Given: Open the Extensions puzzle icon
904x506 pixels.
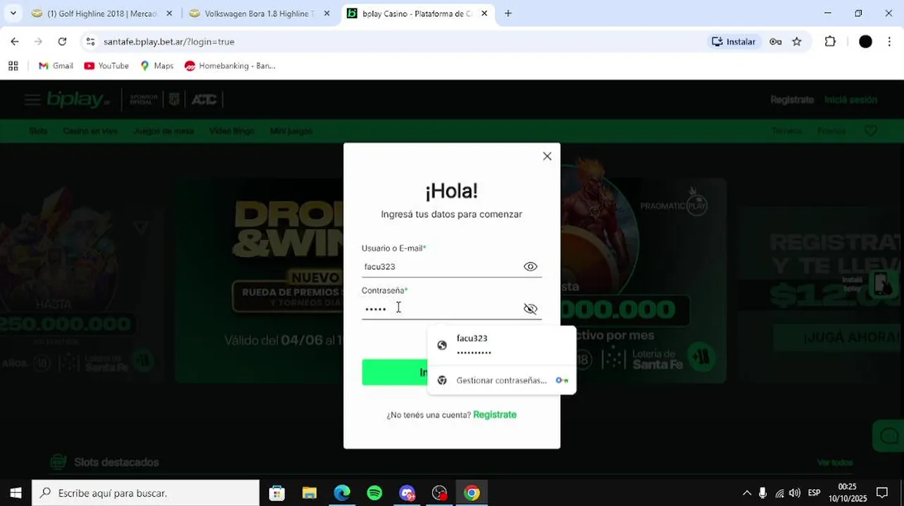Looking at the screenshot, I should pyautogui.click(x=830, y=41).
